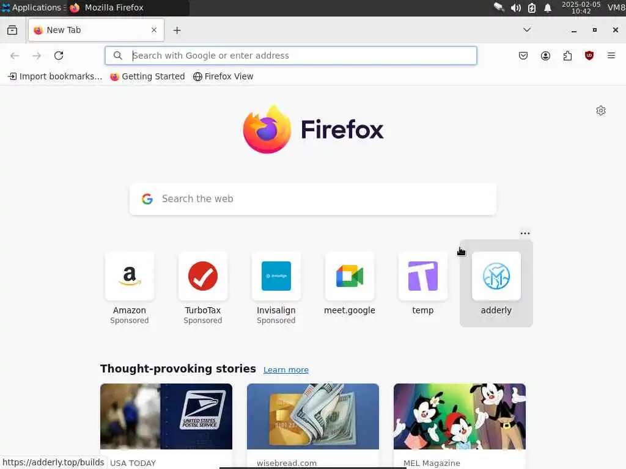This screenshot has width=626, height=469.
Task: Go forward using the forward arrow
Action: coord(37,56)
